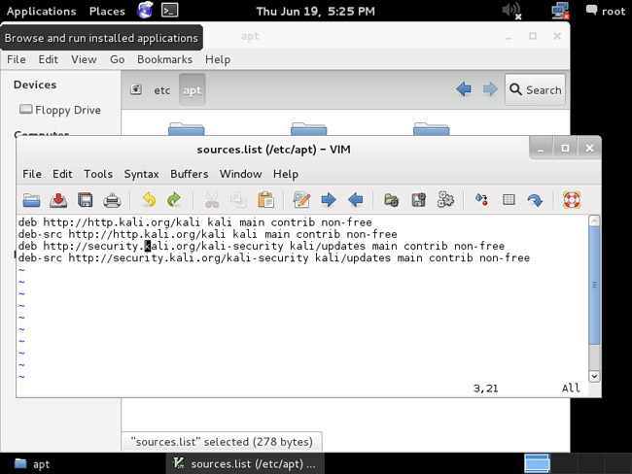Open the Syntax menu in VIM
632x474 pixels.
pos(141,174)
